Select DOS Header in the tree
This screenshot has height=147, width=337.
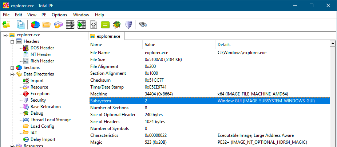click(x=42, y=48)
